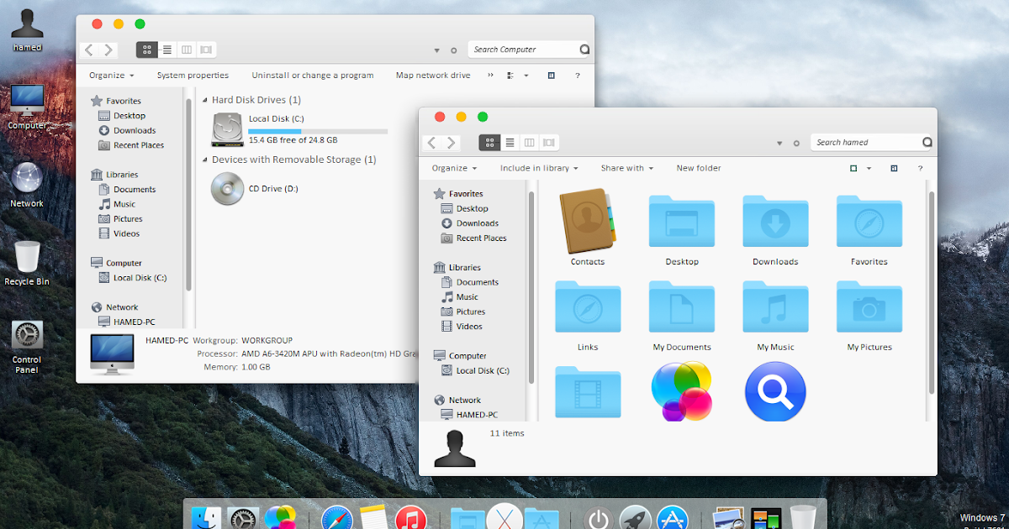Open Control Panel desktop icon

[x=27, y=336]
